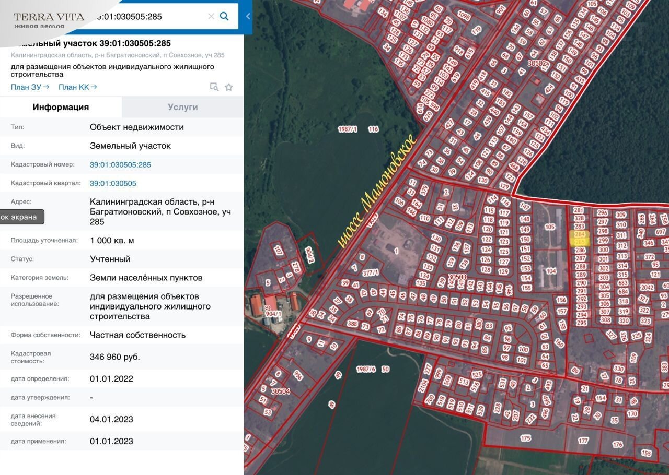Select the yellow highlighted parcel 285 on the map
669x475 pixels.
tap(580, 242)
